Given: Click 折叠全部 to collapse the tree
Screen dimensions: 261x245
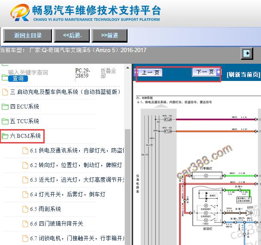Looking at the screenshot, I should coord(108,73).
